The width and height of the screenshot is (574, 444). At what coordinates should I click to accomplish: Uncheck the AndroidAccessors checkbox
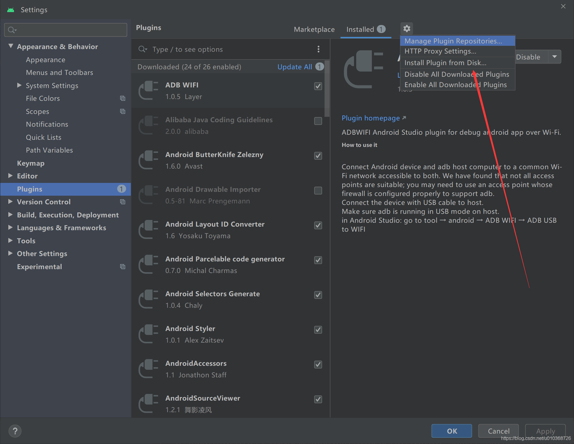pyautogui.click(x=318, y=365)
